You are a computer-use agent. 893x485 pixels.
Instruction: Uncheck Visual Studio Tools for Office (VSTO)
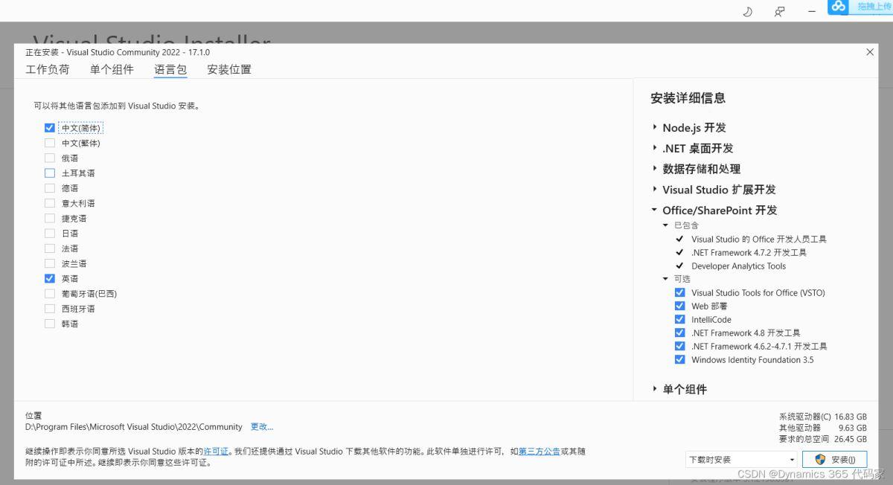click(679, 292)
